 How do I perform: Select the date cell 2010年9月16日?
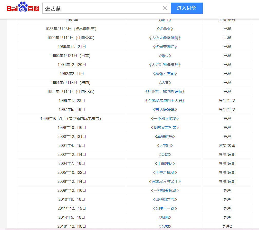tap(72, 199)
